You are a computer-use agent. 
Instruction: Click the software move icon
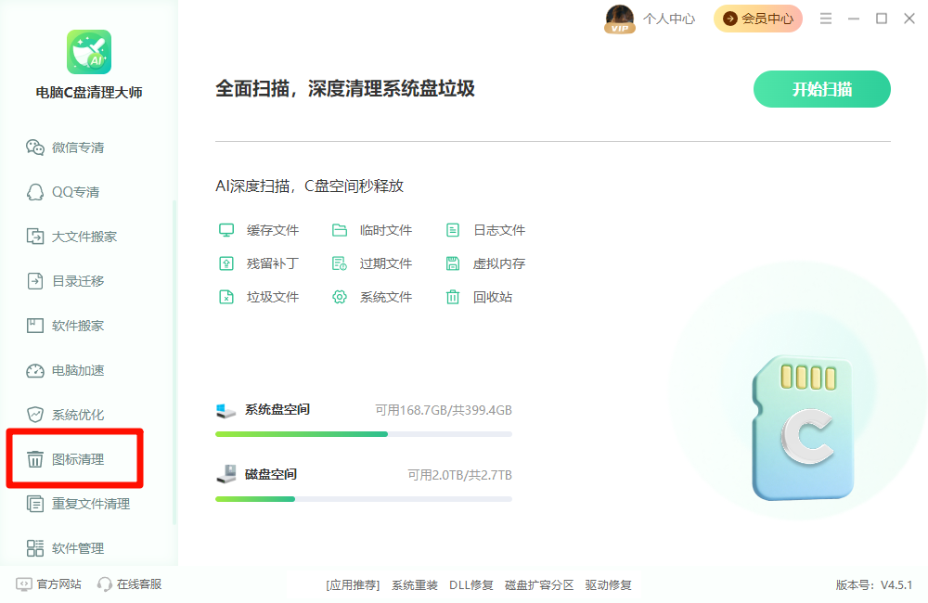[x=35, y=326]
